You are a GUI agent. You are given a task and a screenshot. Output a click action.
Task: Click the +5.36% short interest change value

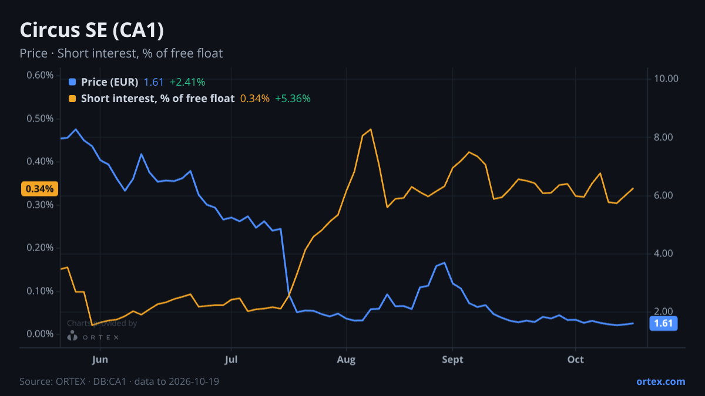pos(293,99)
